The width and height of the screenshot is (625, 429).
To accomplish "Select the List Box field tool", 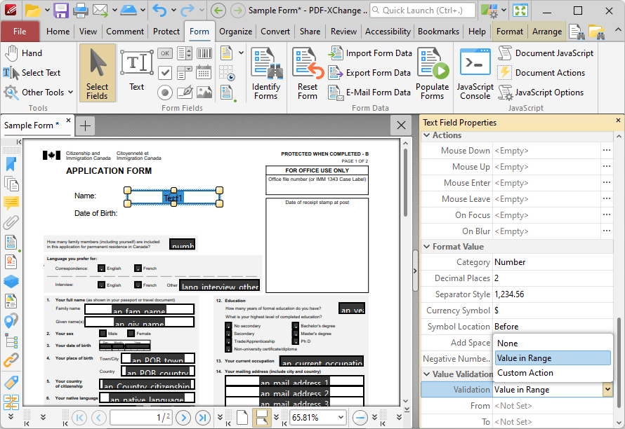I will (185, 53).
